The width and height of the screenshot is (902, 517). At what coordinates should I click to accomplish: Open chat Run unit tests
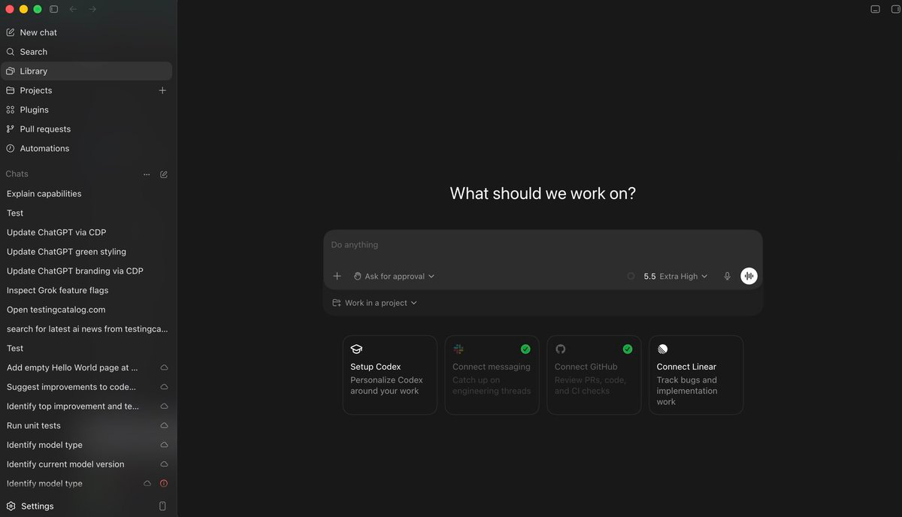pos(86,426)
